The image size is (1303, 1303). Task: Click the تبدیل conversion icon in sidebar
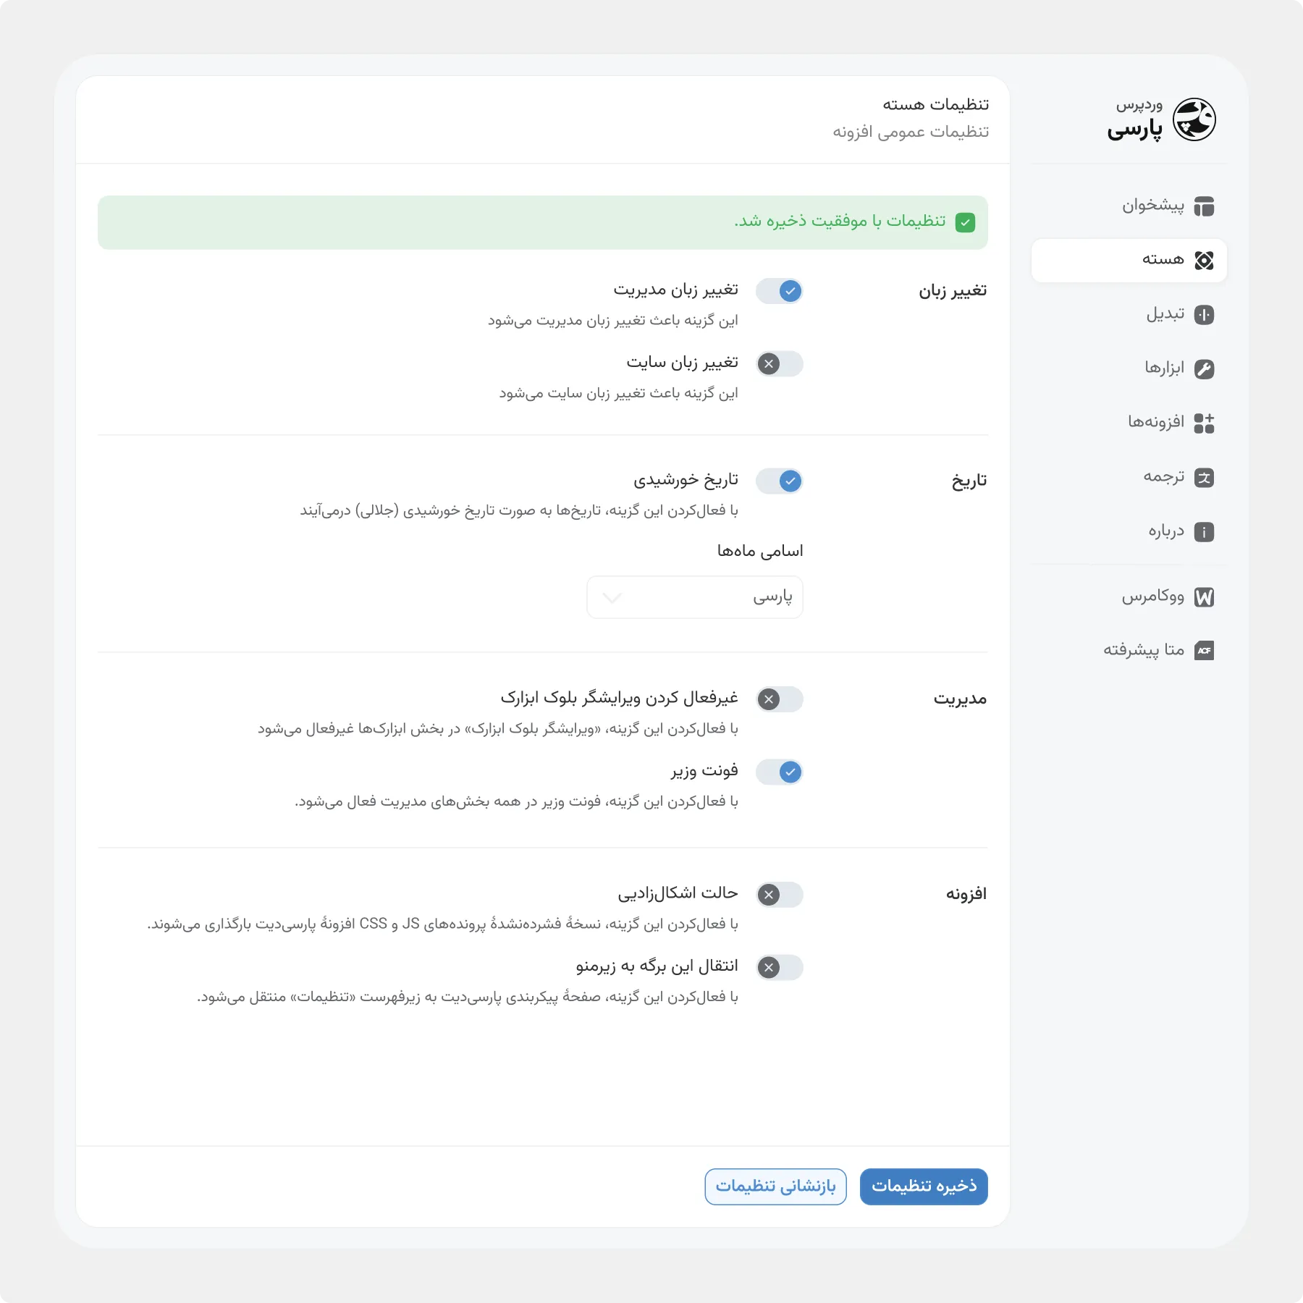1205,313
